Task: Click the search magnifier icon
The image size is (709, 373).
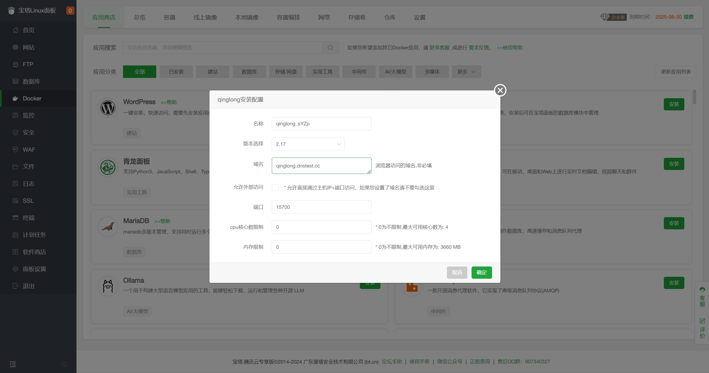Action: (x=330, y=48)
